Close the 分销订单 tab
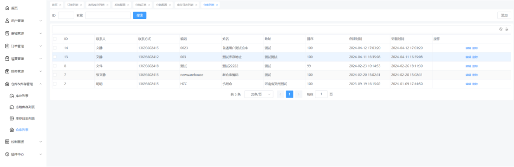This screenshot has height=167, width=514. click(x=149, y=5)
